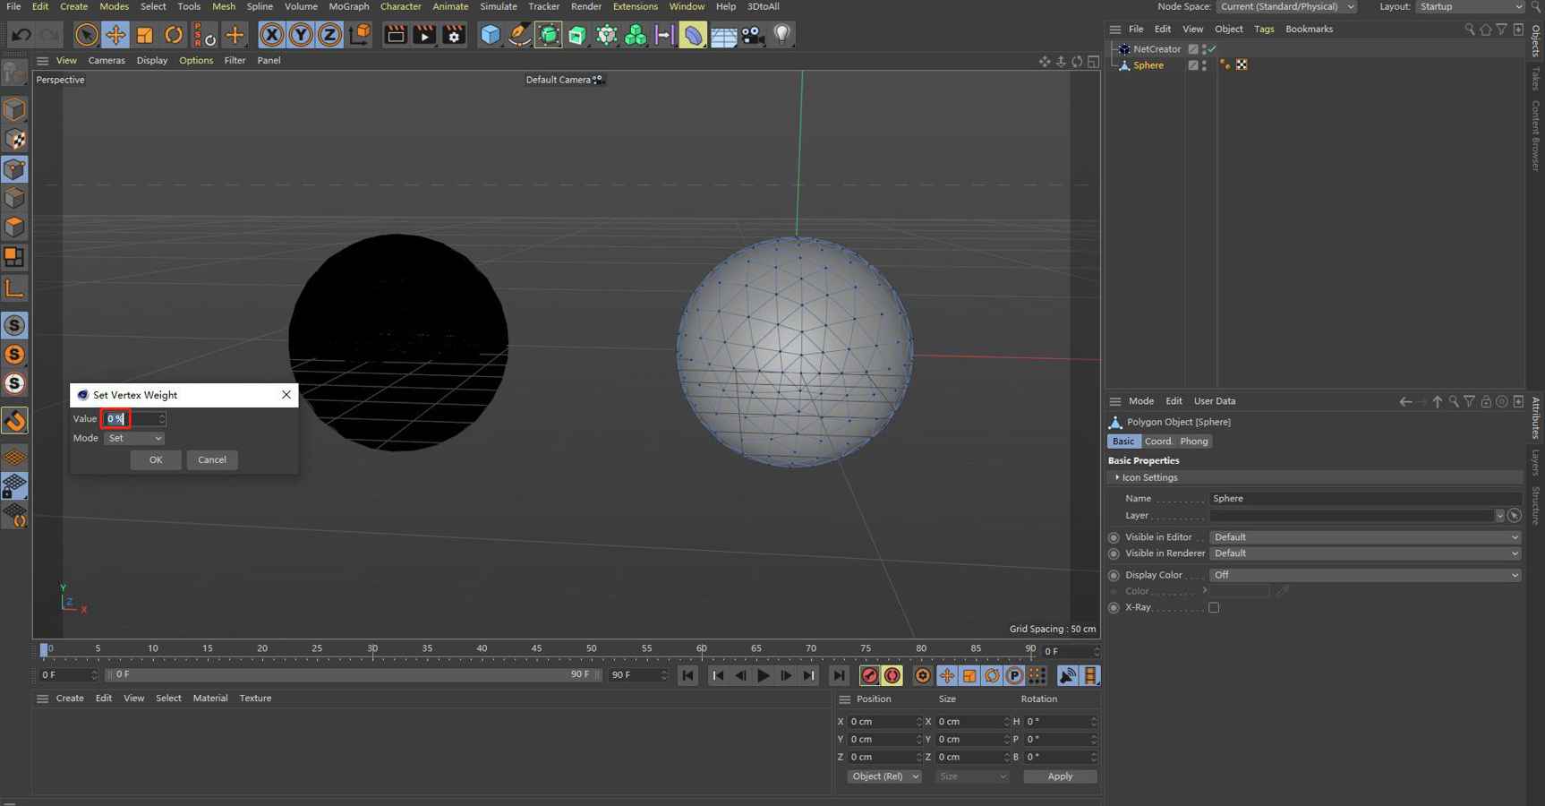Toggle X-Ray animation dot
The height and width of the screenshot is (806, 1545).
(x=1114, y=608)
